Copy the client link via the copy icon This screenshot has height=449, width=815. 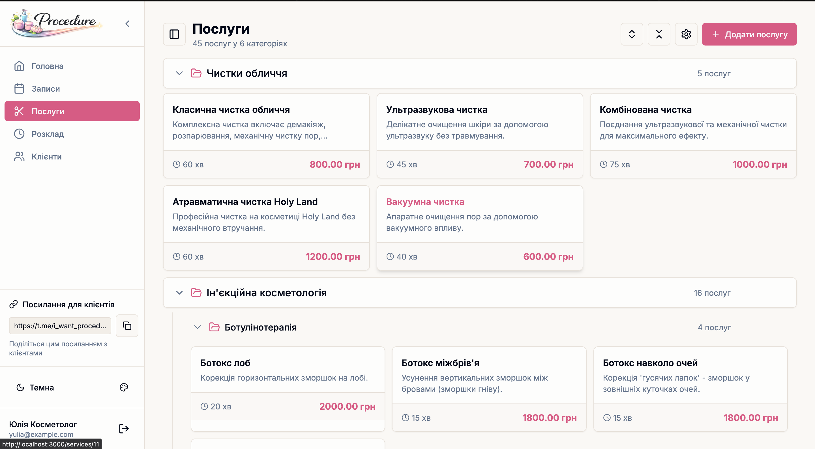coord(126,326)
